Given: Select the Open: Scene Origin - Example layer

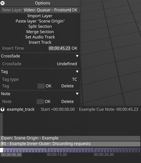Looking at the screenshot, I should coord(70,138).
